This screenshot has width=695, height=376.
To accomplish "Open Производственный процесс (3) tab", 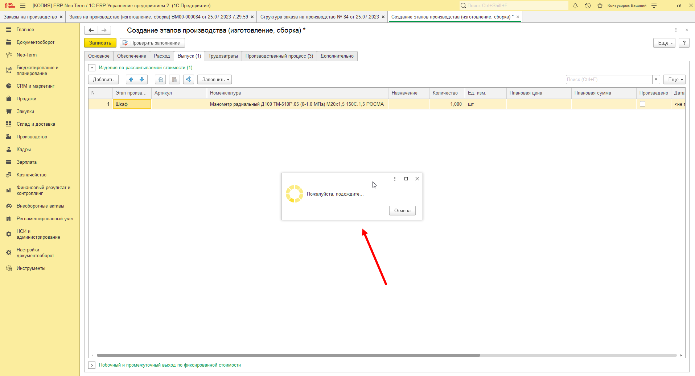I will click(x=279, y=56).
